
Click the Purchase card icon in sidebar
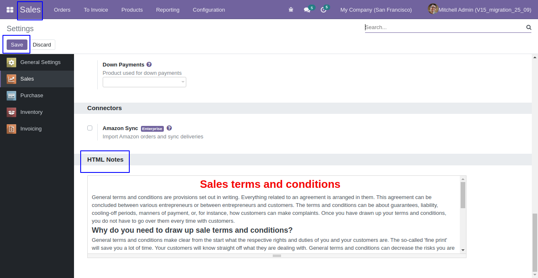click(x=11, y=96)
